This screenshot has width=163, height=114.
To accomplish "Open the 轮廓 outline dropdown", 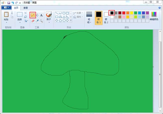I will pos(78,13).
